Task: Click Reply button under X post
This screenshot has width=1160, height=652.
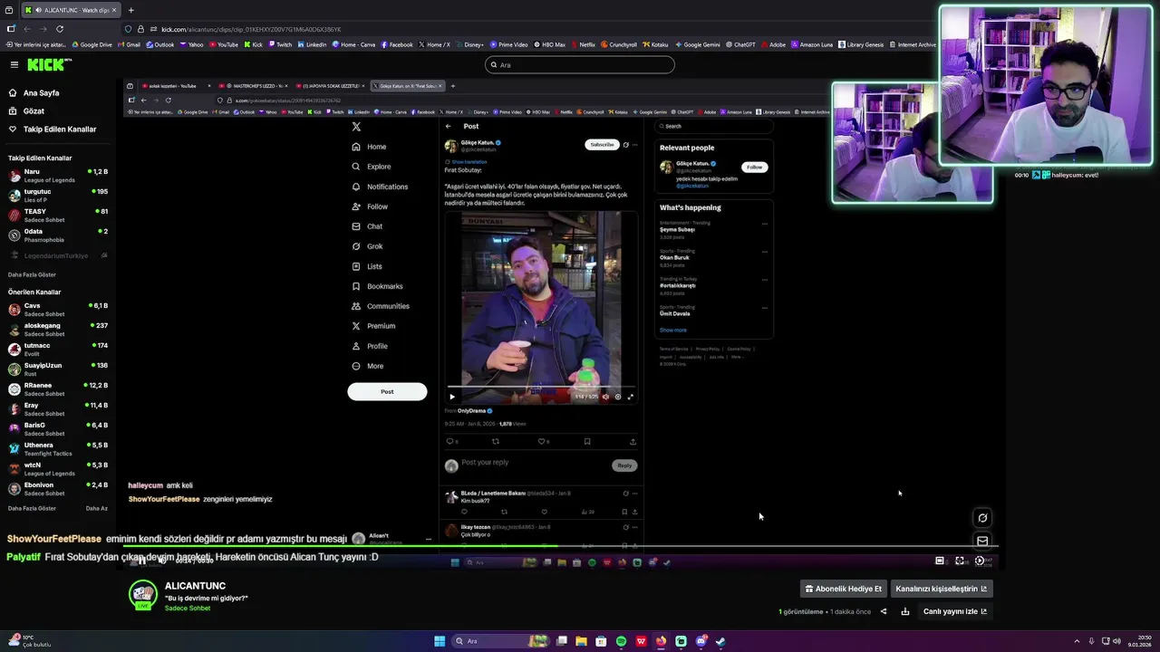Action: click(624, 465)
